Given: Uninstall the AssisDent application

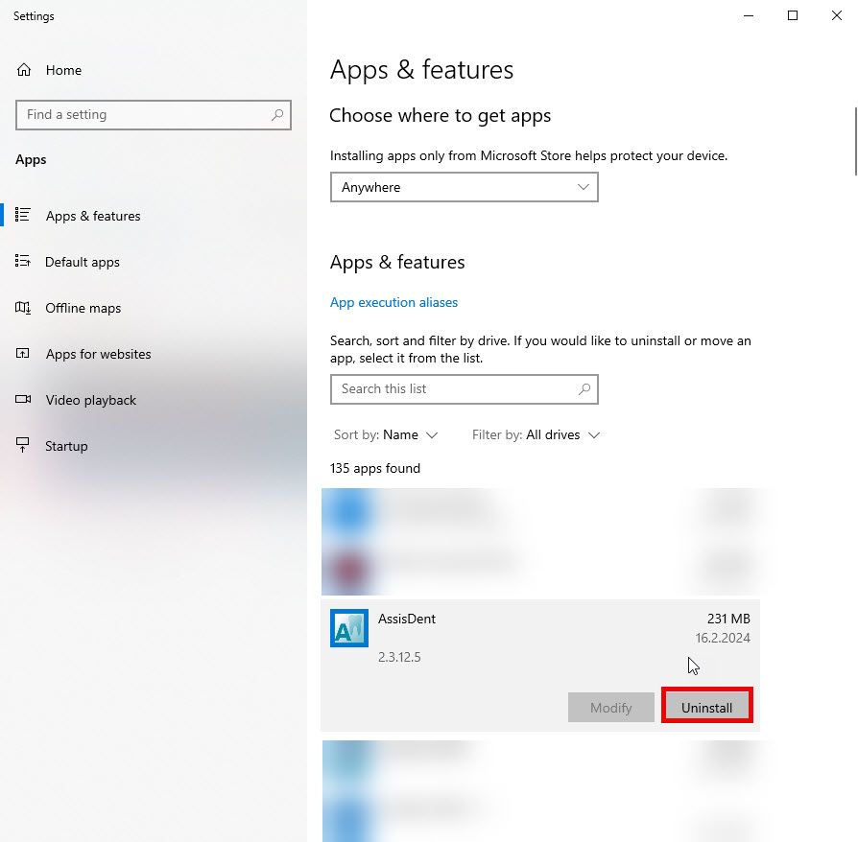Looking at the screenshot, I should (706, 708).
